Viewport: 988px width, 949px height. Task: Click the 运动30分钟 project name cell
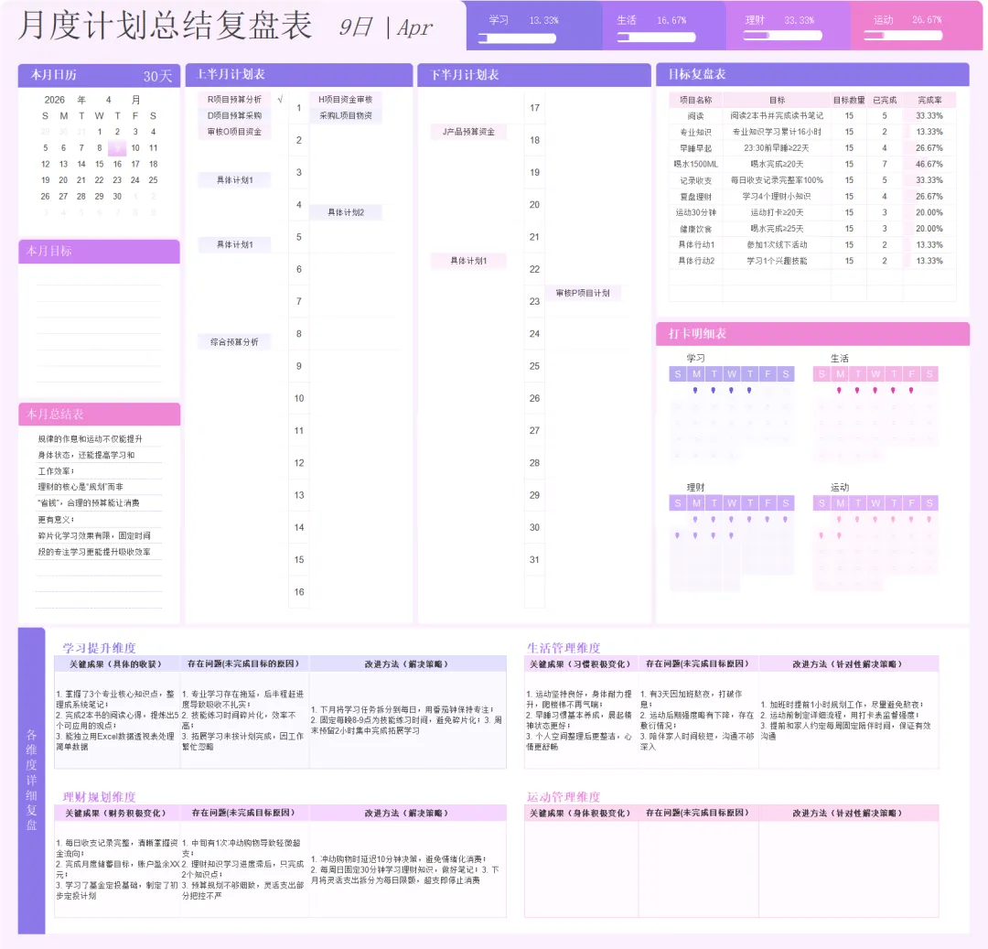[x=695, y=212]
